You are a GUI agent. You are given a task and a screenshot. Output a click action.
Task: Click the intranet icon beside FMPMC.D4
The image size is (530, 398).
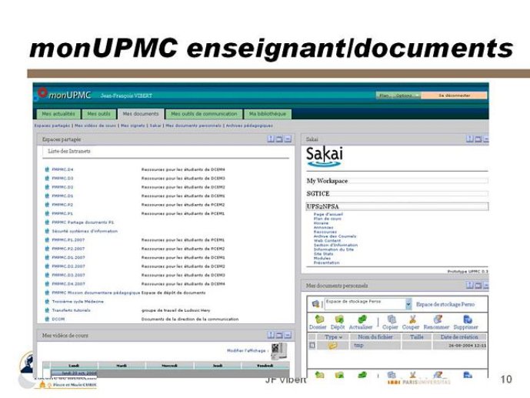click(47, 169)
